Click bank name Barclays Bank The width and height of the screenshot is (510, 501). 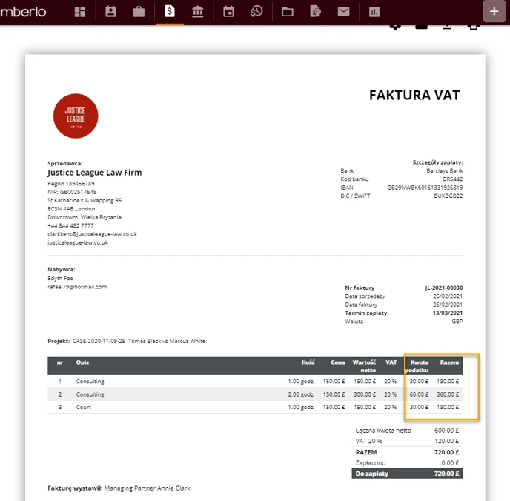point(445,170)
